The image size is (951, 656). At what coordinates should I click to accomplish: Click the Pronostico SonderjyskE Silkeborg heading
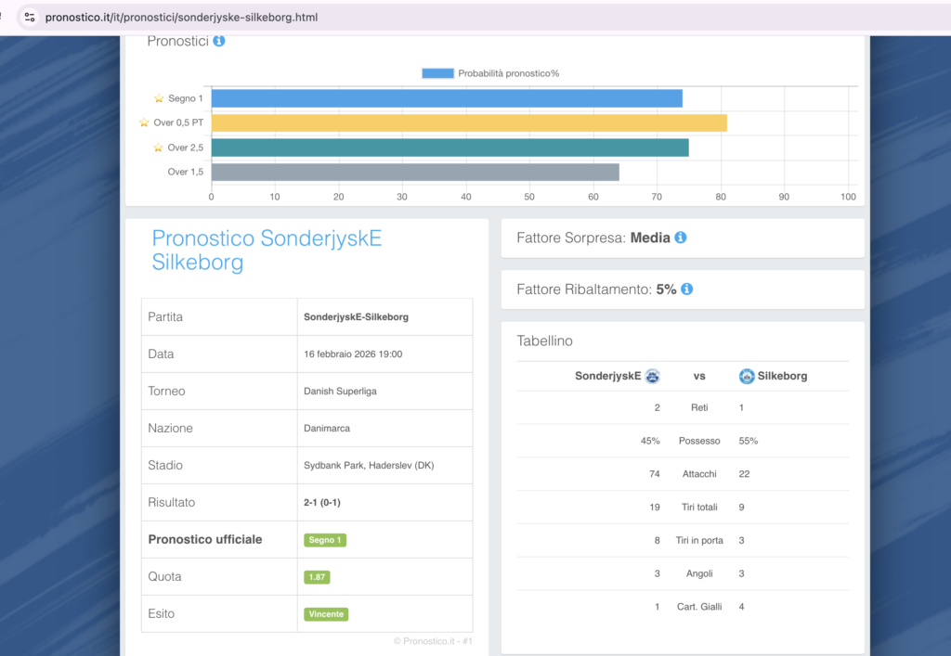267,251
